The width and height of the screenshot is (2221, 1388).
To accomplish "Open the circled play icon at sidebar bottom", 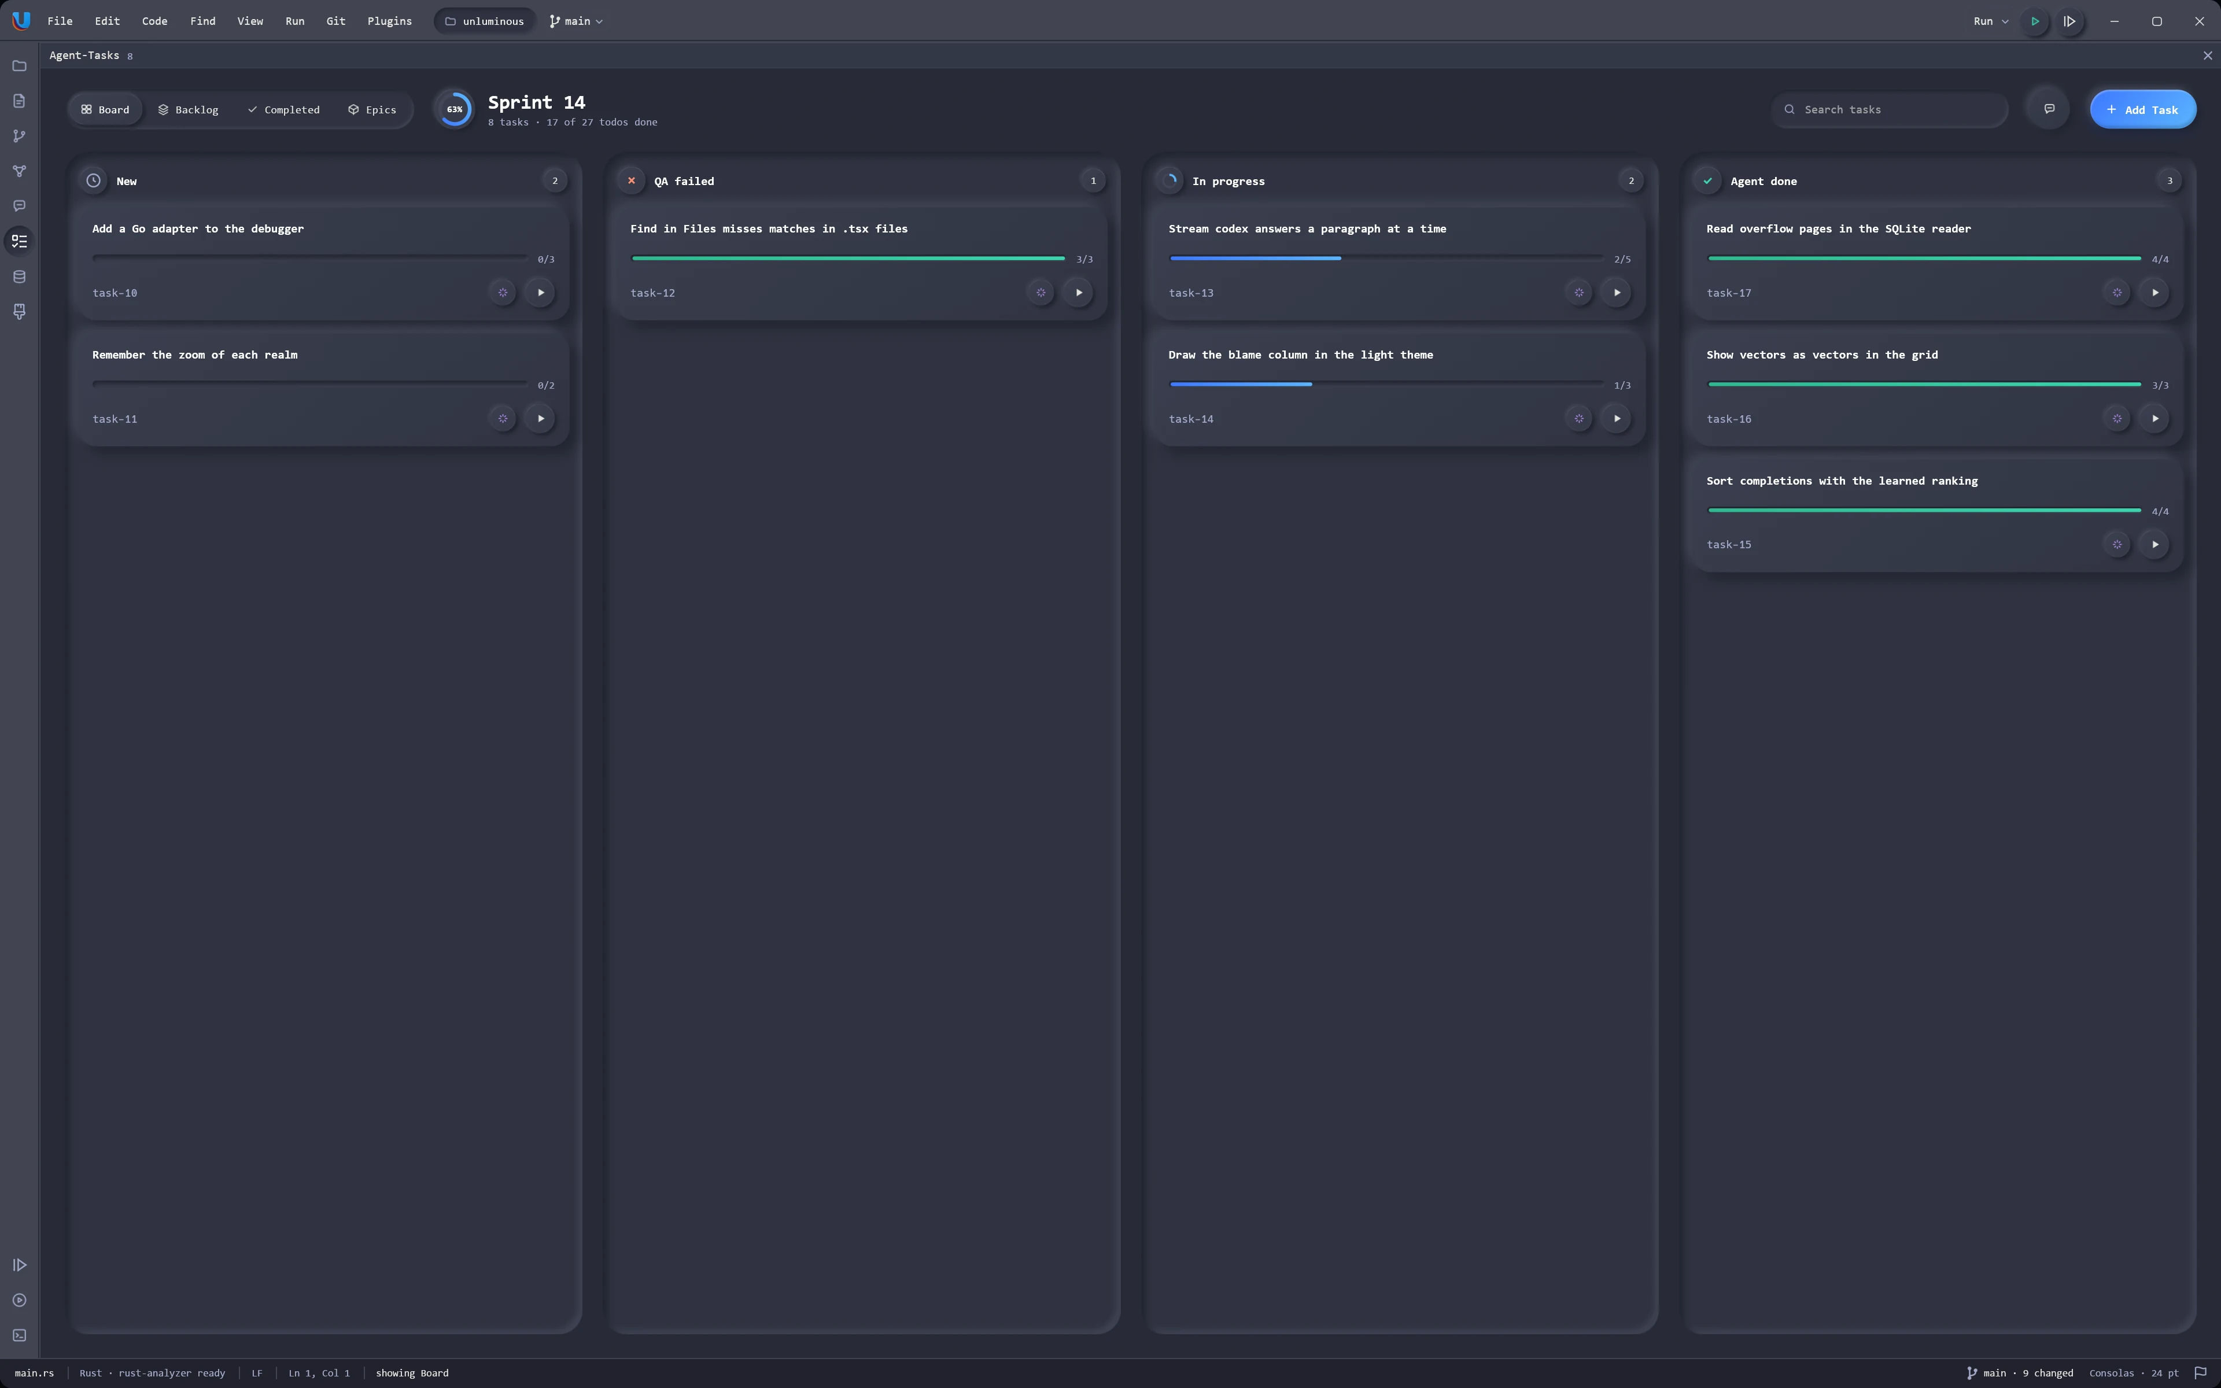I will 19,1300.
